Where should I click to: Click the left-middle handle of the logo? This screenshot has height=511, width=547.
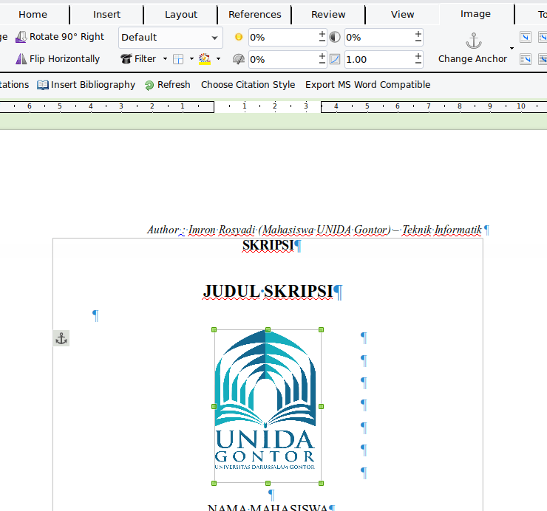pyautogui.click(x=214, y=406)
